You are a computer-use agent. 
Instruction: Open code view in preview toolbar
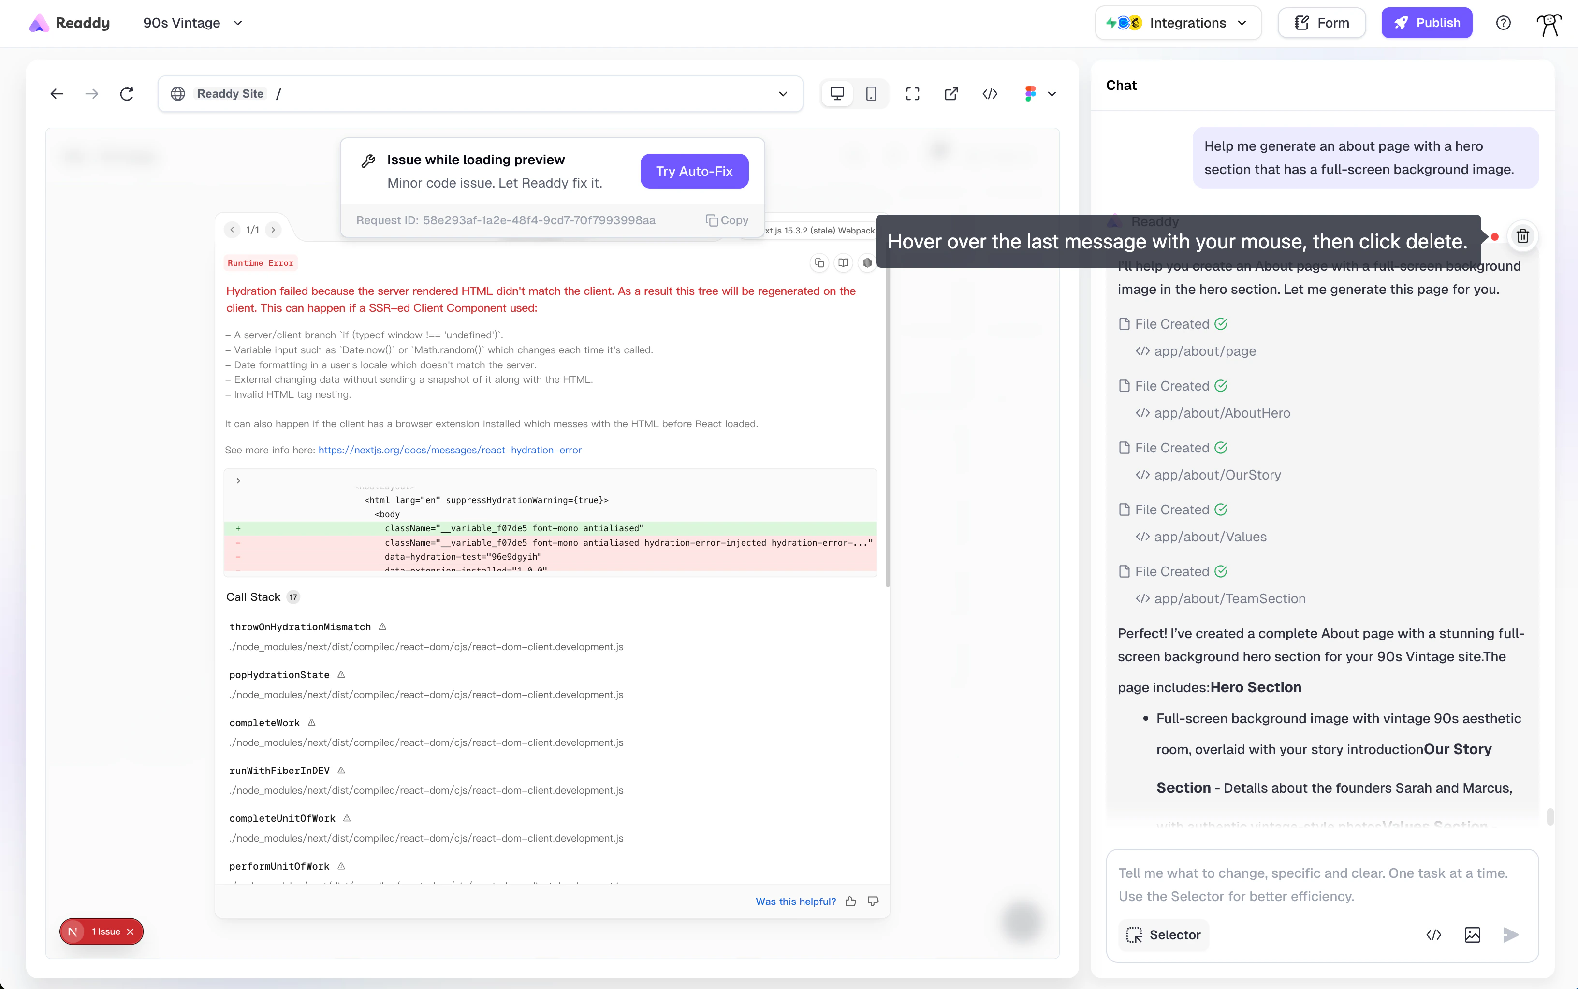(x=990, y=94)
